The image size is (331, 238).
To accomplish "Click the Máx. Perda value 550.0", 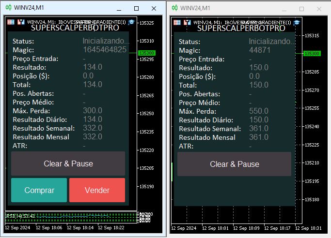I will tap(259, 111).
